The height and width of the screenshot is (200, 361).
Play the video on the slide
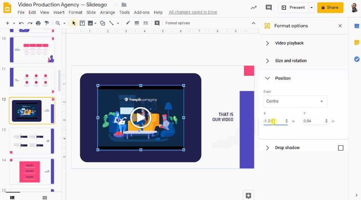[141, 117]
